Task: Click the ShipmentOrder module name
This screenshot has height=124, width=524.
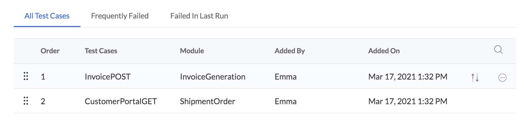Action: point(207,102)
